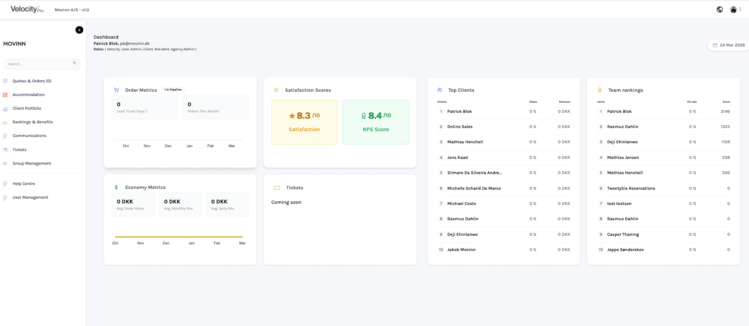Open Rankings & Benefits
This screenshot has width=749, height=326.
point(32,122)
